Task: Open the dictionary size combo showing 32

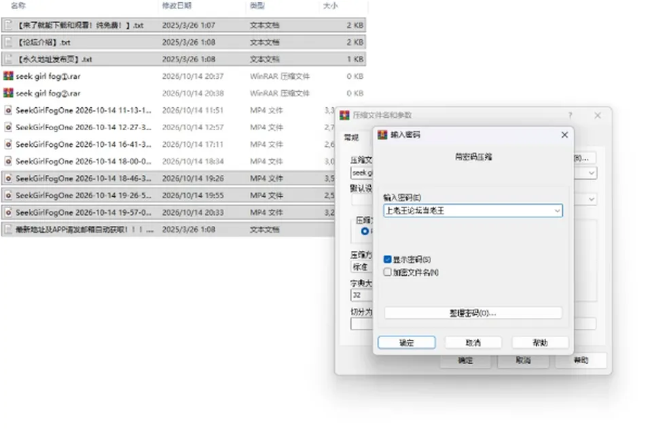Action: (x=362, y=295)
